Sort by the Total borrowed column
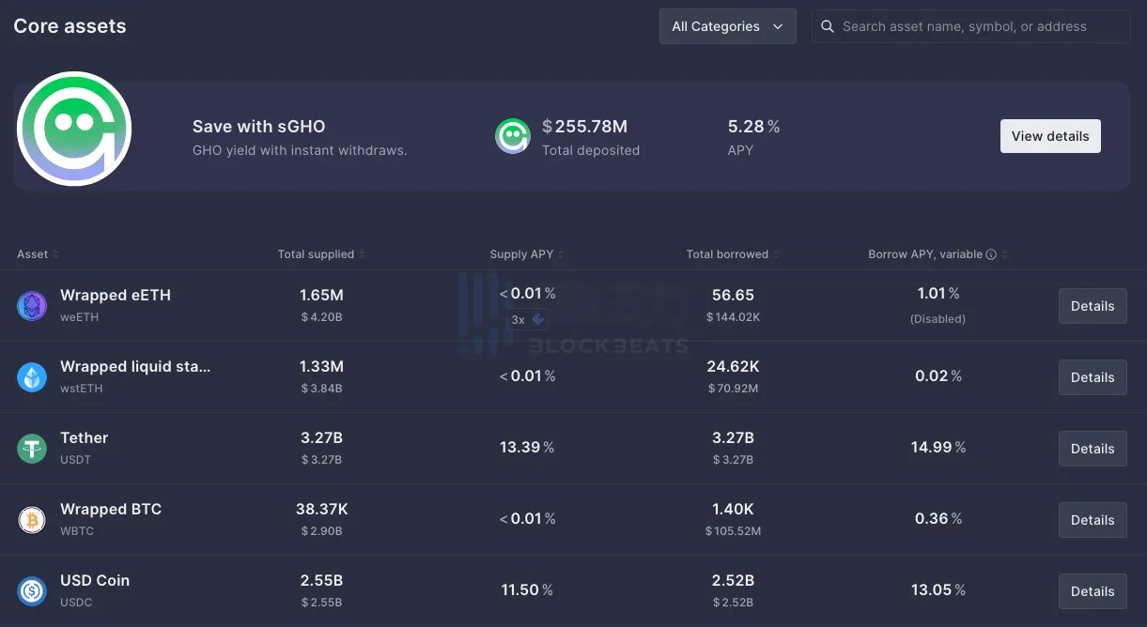This screenshot has height=627, width=1147. (733, 254)
